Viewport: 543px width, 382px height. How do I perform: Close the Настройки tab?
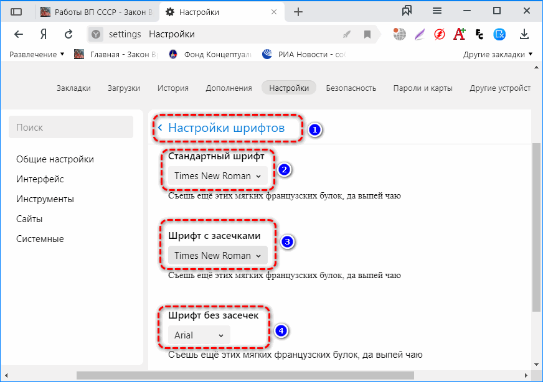273,12
